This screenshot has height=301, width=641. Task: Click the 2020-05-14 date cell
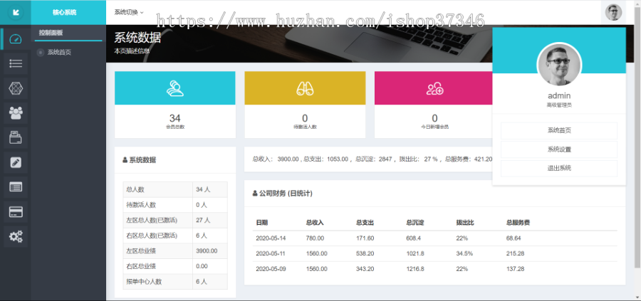tap(271, 238)
